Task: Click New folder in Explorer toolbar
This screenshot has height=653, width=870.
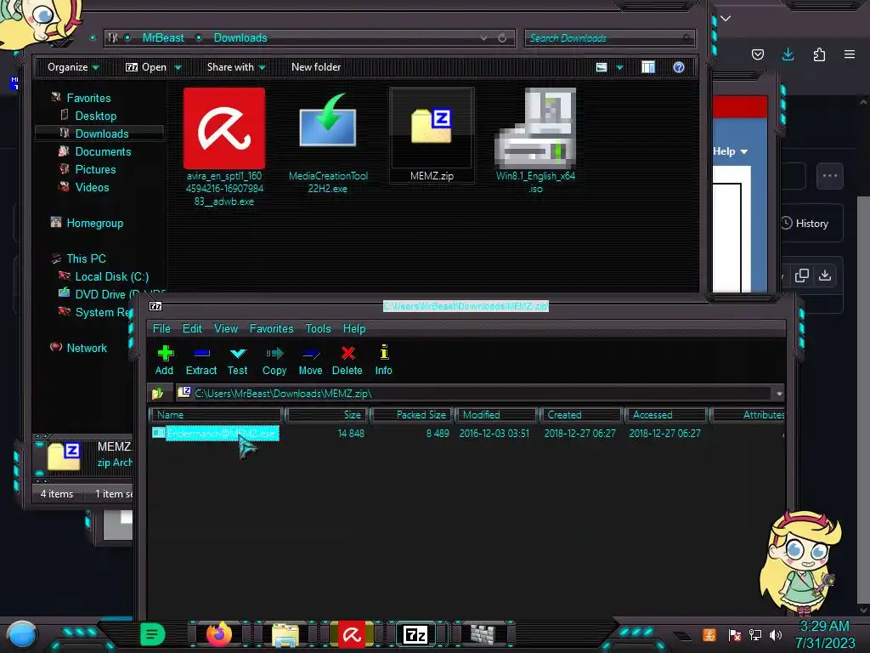Action: (x=316, y=67)
